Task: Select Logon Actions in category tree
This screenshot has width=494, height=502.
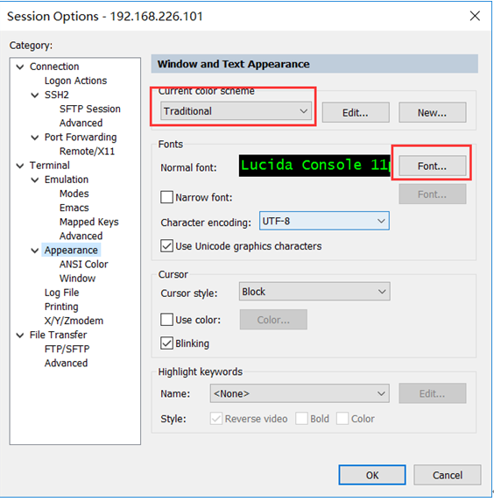Action: coord(75,81)
